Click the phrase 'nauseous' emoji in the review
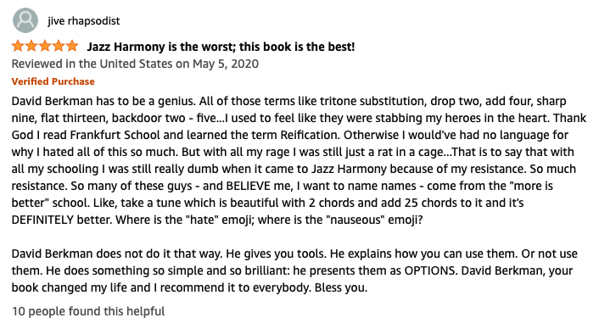This screenshot has width=599, height=323. coord(375,220)
